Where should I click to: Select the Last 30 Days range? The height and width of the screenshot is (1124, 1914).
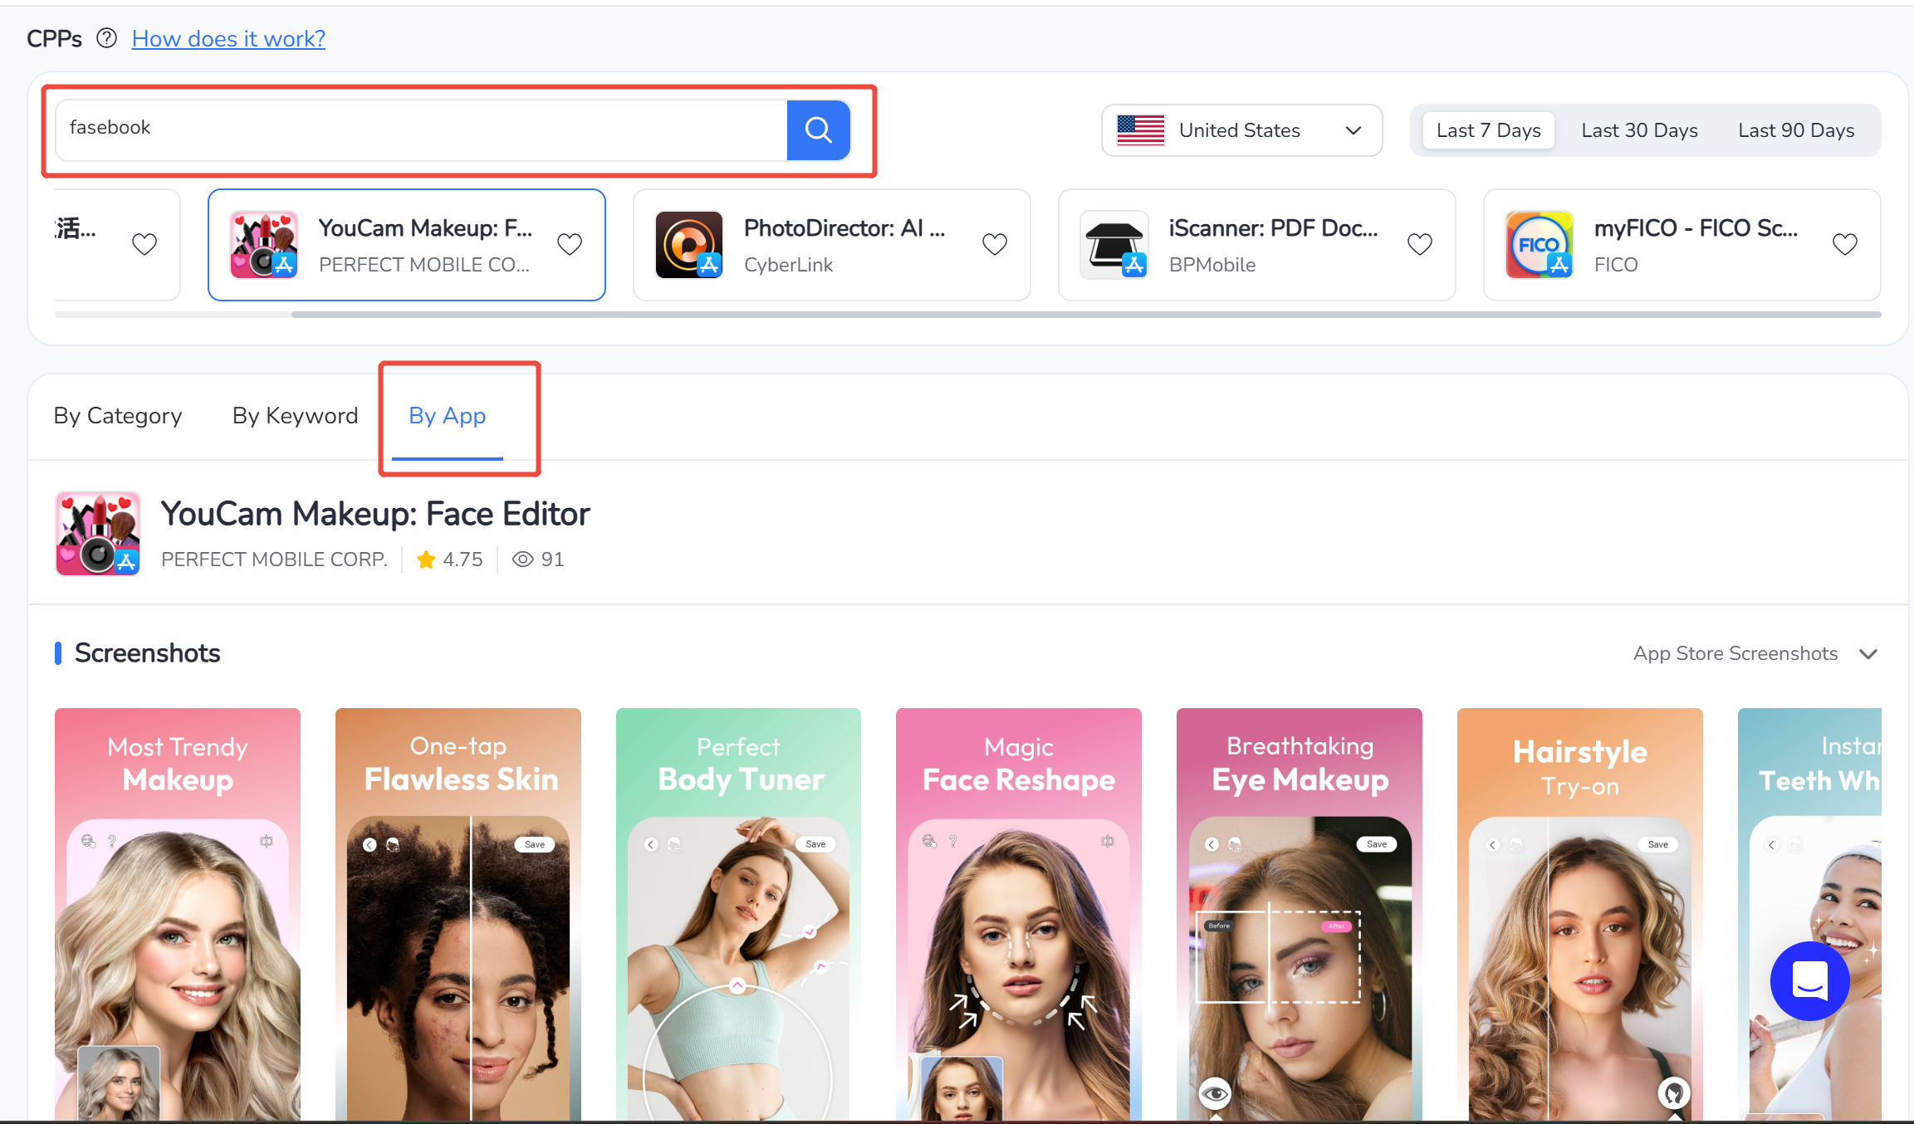pos(1639,130)
